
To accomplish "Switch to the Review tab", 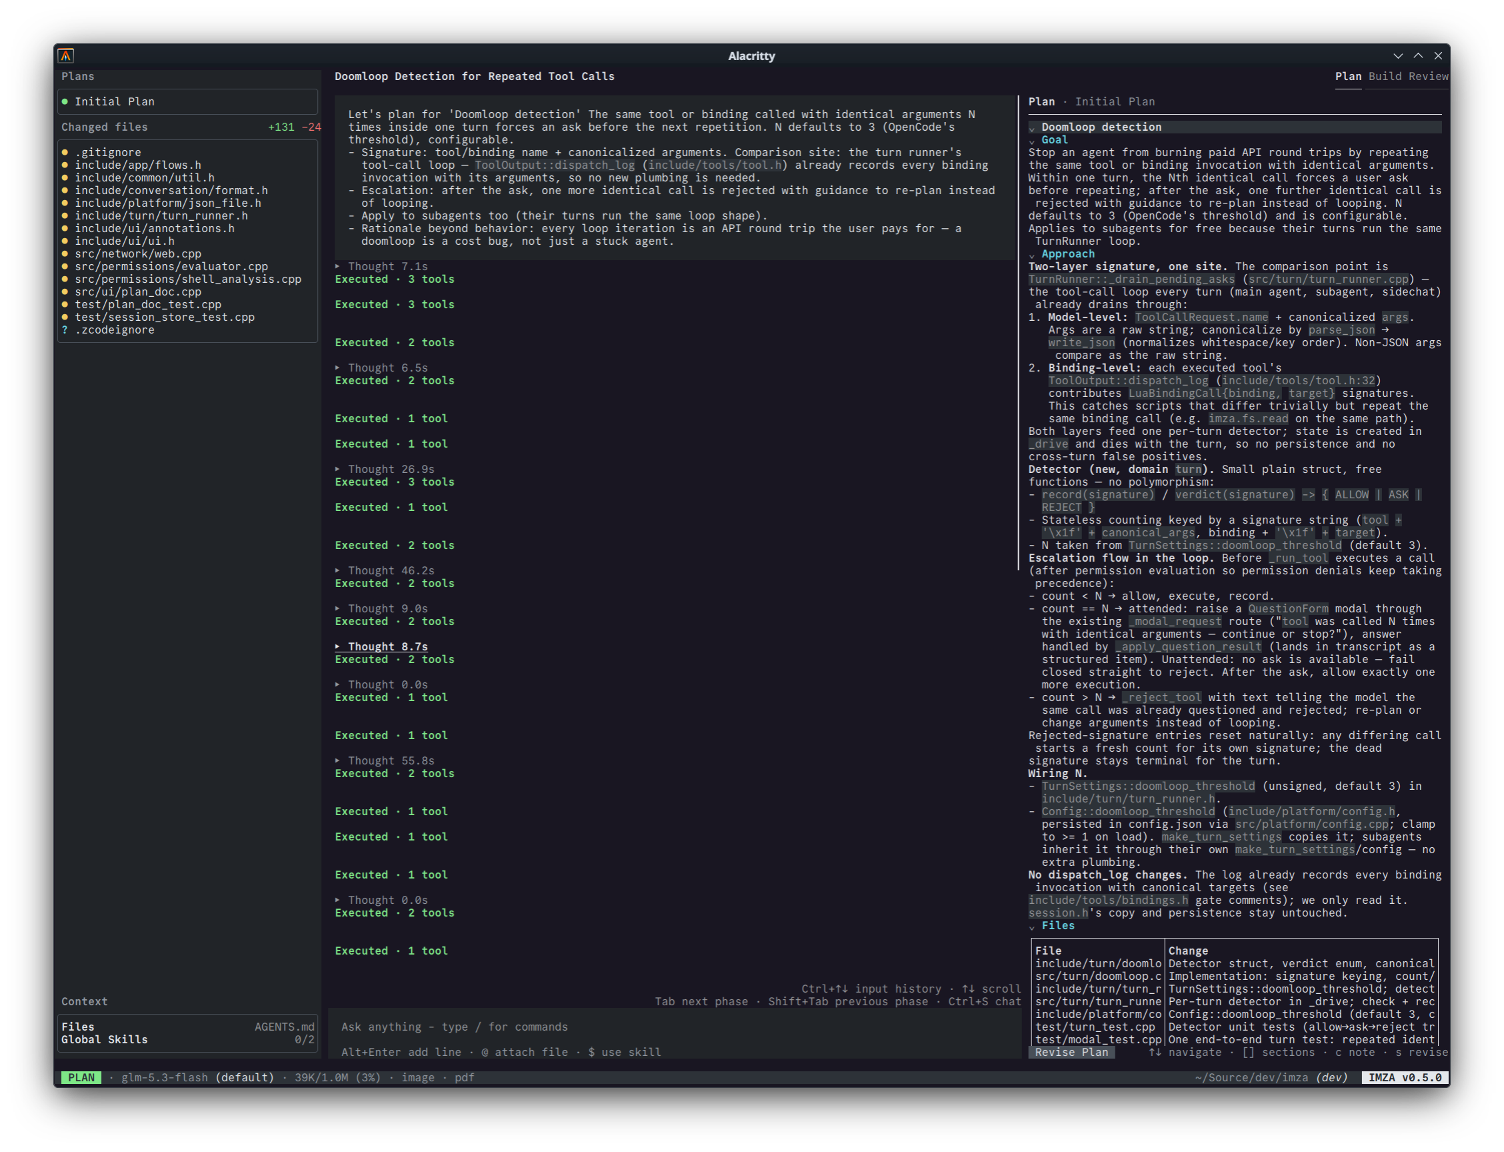I will click(1428, 76).
